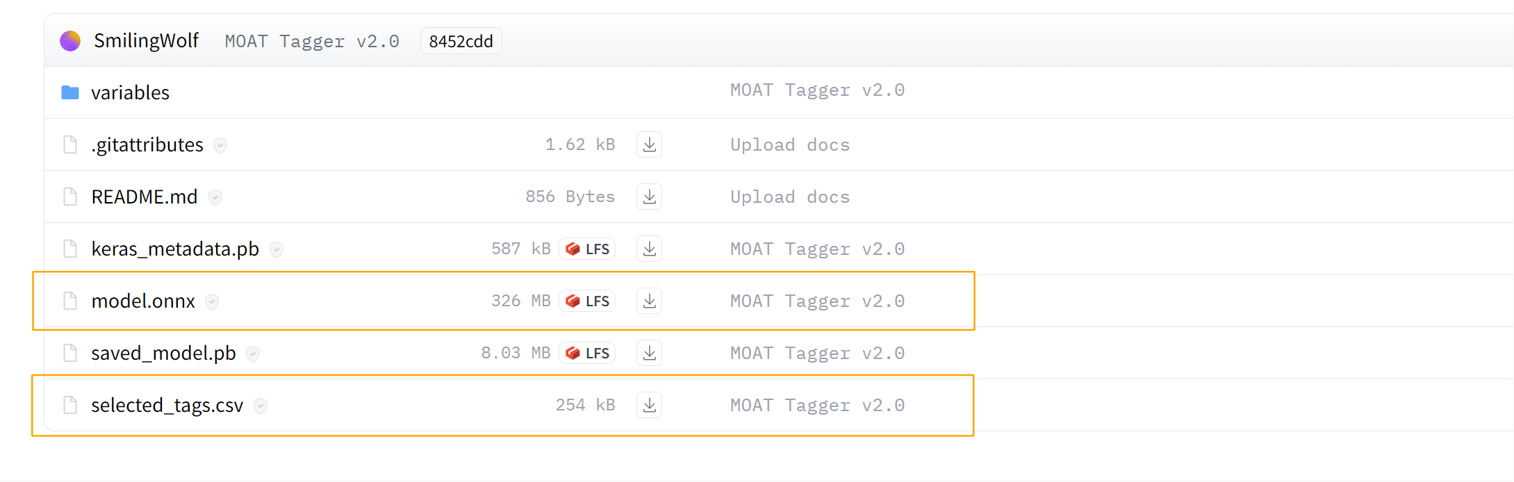Download keras_metadata.pb file
Screen dimensions: 1514x482
(649, 249)
